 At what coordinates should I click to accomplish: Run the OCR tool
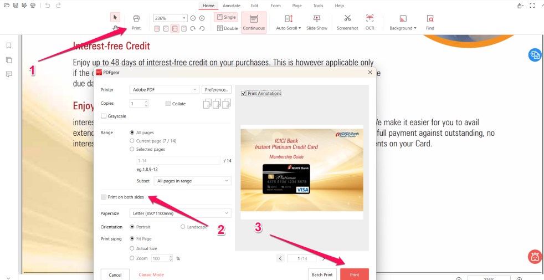coord(370,23)
